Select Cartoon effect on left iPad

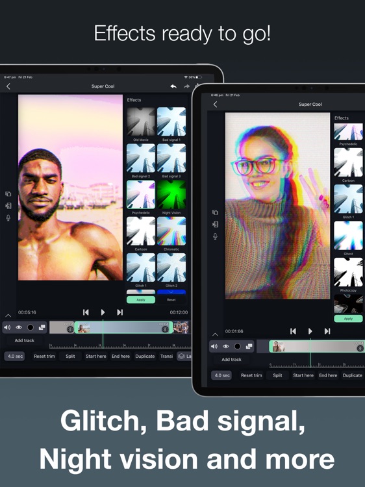pos(141,231)
